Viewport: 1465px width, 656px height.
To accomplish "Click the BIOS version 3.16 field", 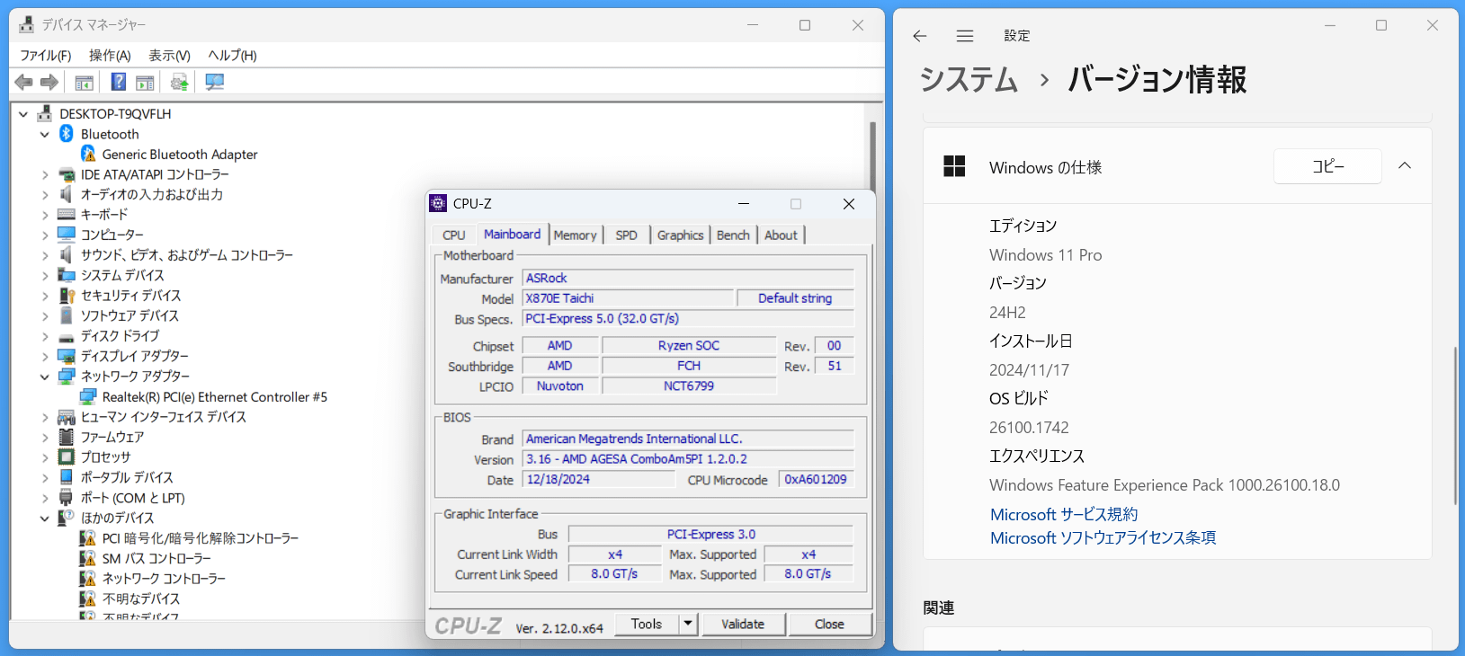I will [x=688, y=458].
